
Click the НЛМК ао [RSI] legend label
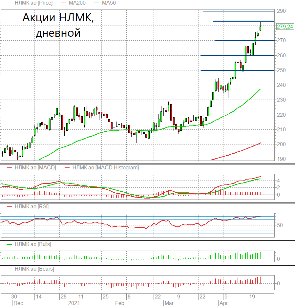pos(32,206)
